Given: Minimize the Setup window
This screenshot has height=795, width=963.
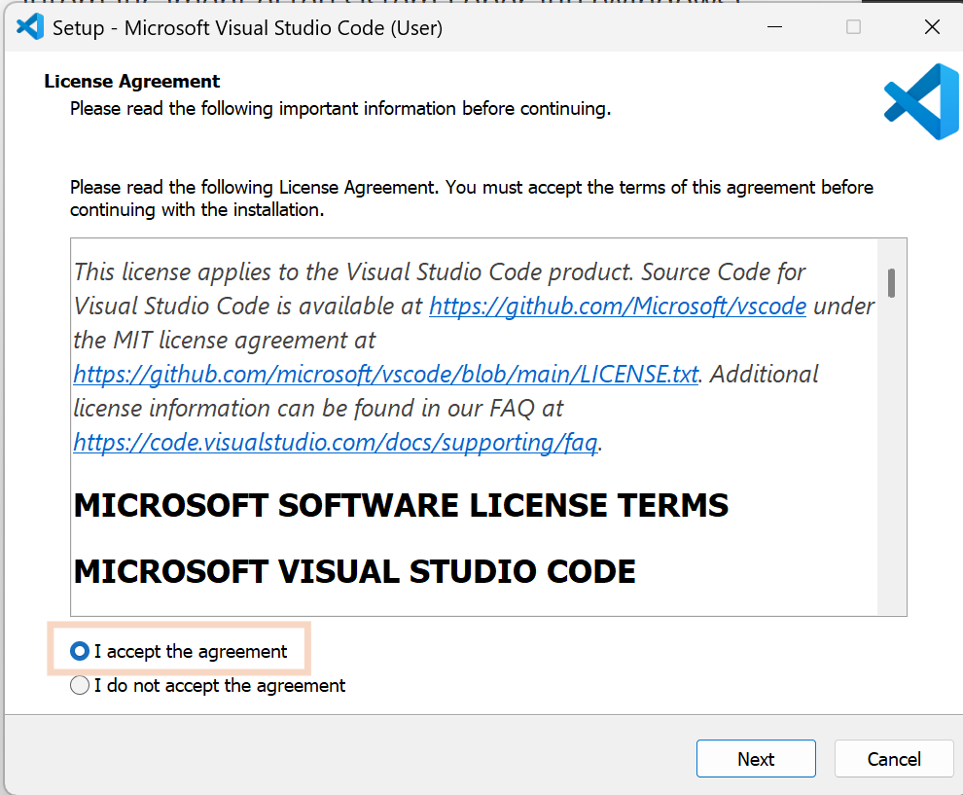Looking at the screenshot, I should (775, 27).
